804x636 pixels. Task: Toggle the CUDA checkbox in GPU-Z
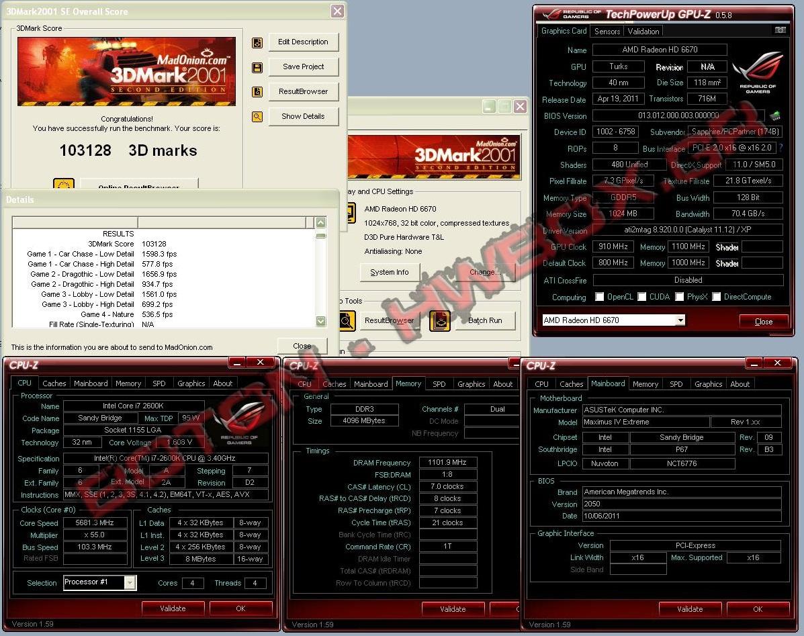click(641, 297)
